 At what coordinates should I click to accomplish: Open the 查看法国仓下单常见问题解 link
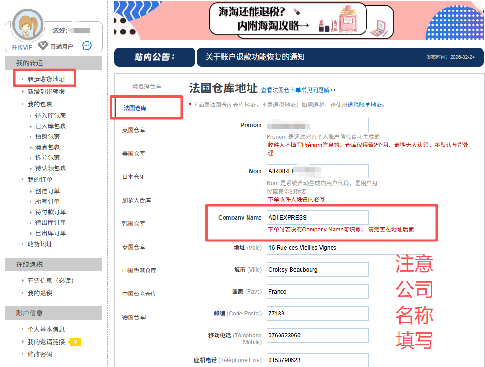[x=298, y=90]
